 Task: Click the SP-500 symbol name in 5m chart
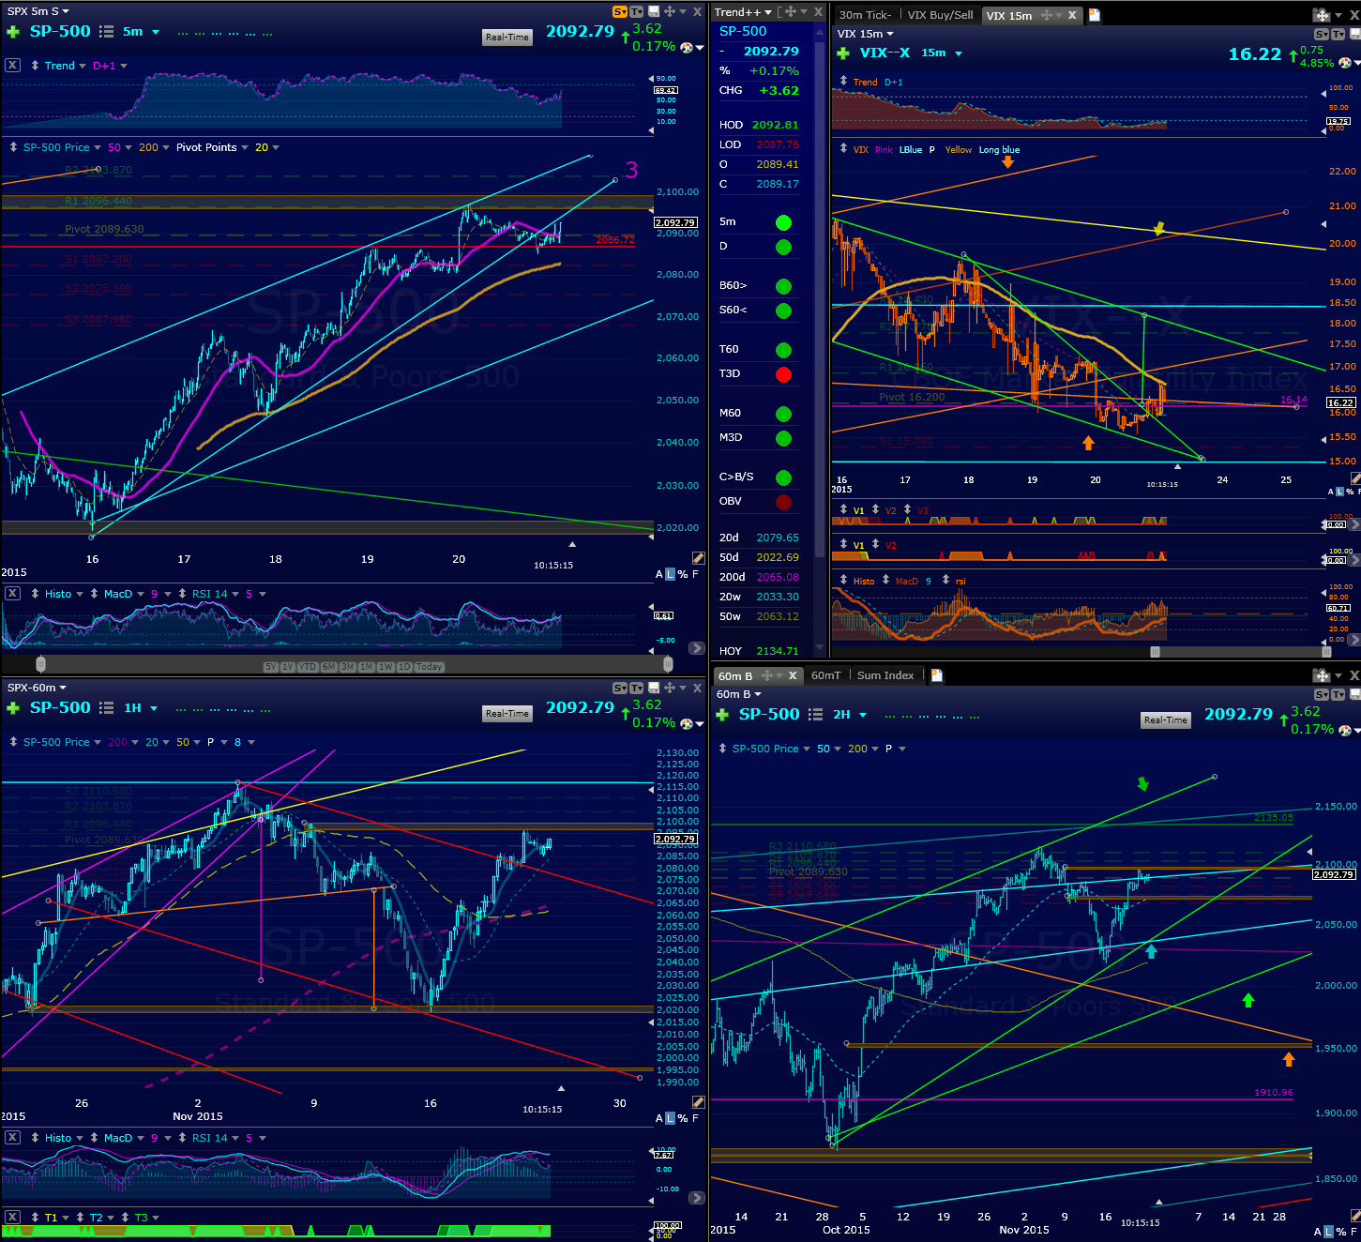point(60,31)
